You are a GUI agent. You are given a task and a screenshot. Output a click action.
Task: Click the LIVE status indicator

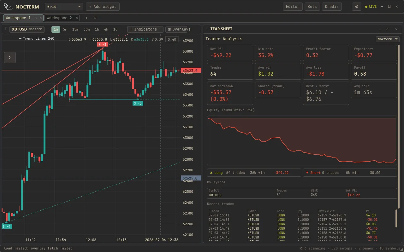(371, 7)
